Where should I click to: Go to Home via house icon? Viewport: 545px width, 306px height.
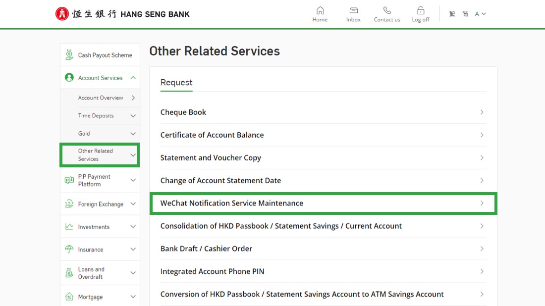[x=320, y=10]
